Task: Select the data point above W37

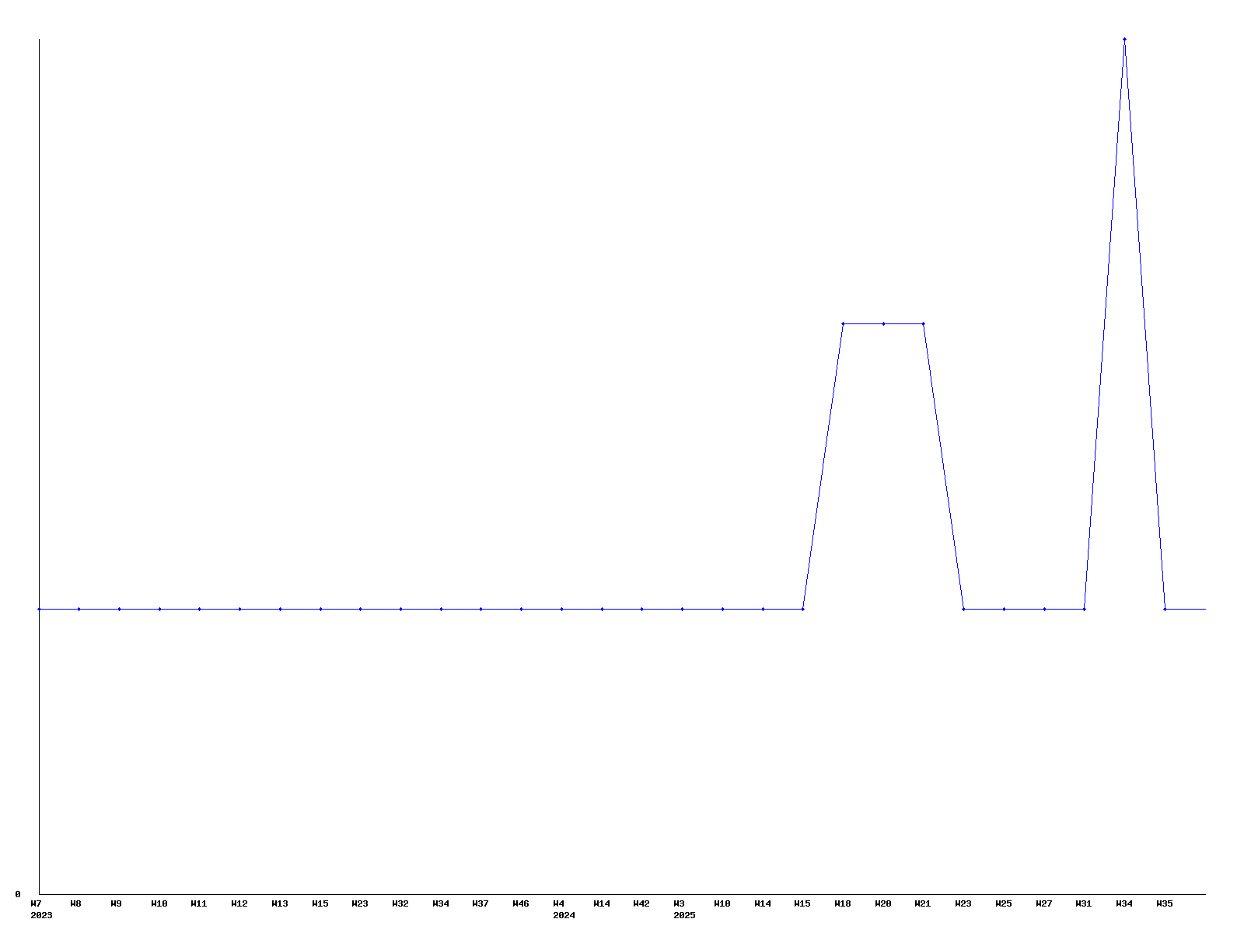Action: [480, 609]
